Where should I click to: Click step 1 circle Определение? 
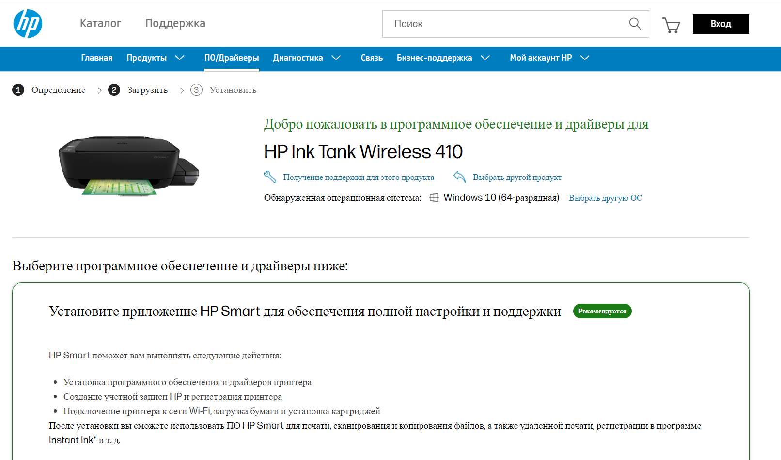(18, 90)
